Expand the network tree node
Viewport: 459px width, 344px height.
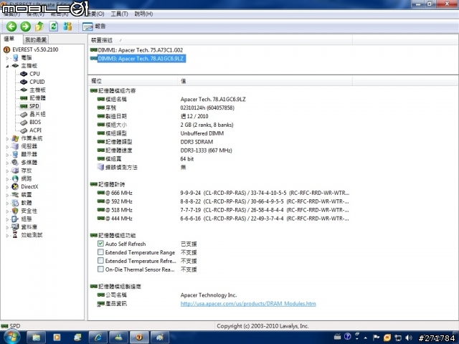pos(7,178)
